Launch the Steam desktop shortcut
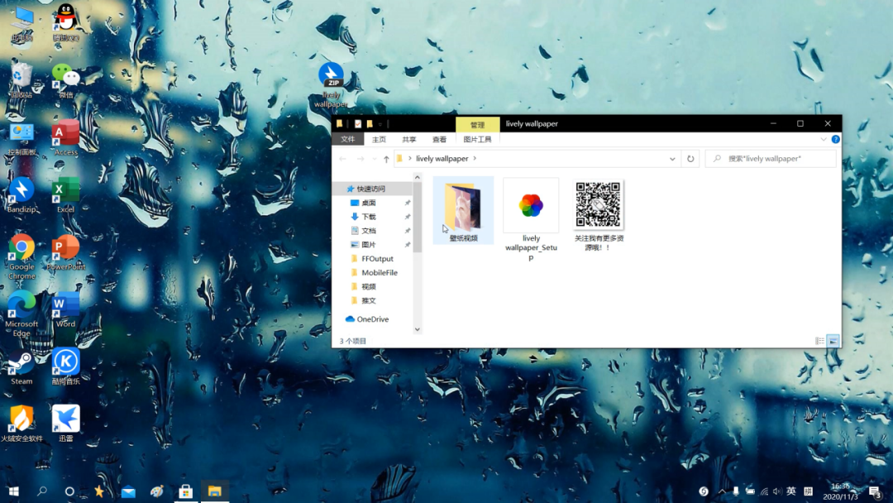This screenshot has height=503, width=893. [21, 367]
